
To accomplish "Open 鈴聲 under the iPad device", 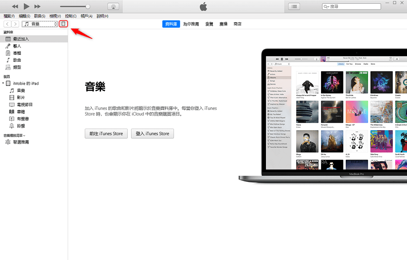I will tap(34, 126).
